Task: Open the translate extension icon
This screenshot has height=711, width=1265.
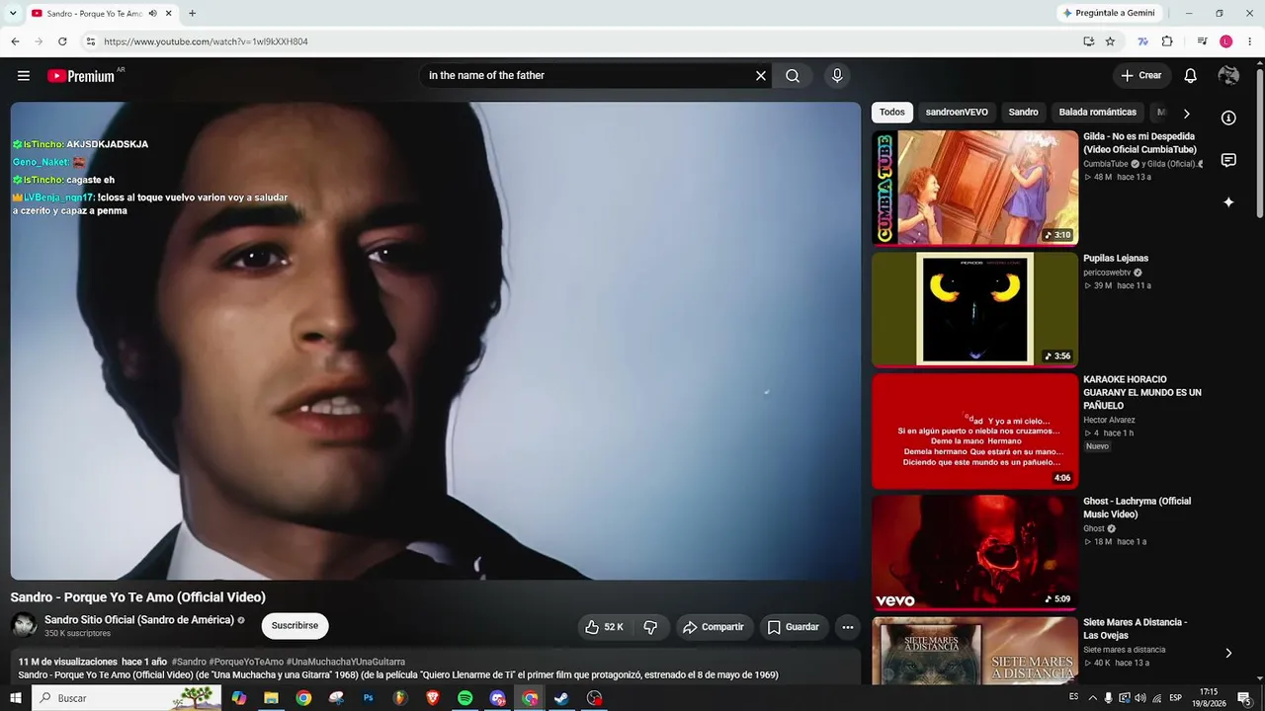Action: (x=1143, y=41)
